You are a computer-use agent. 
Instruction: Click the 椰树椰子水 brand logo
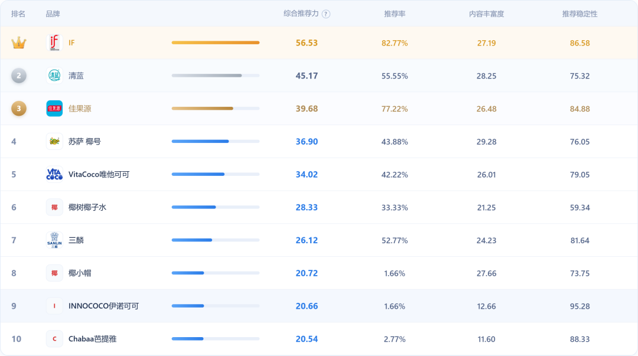(54, 207)
